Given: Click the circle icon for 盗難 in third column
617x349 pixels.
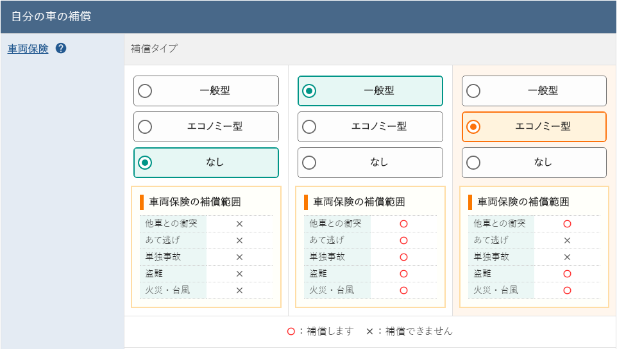Looking at the screenshot, I should click(567, 273).
